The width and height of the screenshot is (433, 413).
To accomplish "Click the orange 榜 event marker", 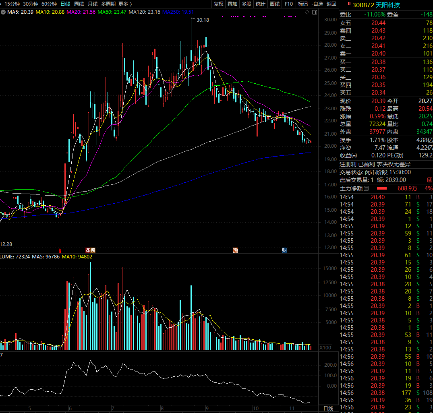I will [93, 250].
